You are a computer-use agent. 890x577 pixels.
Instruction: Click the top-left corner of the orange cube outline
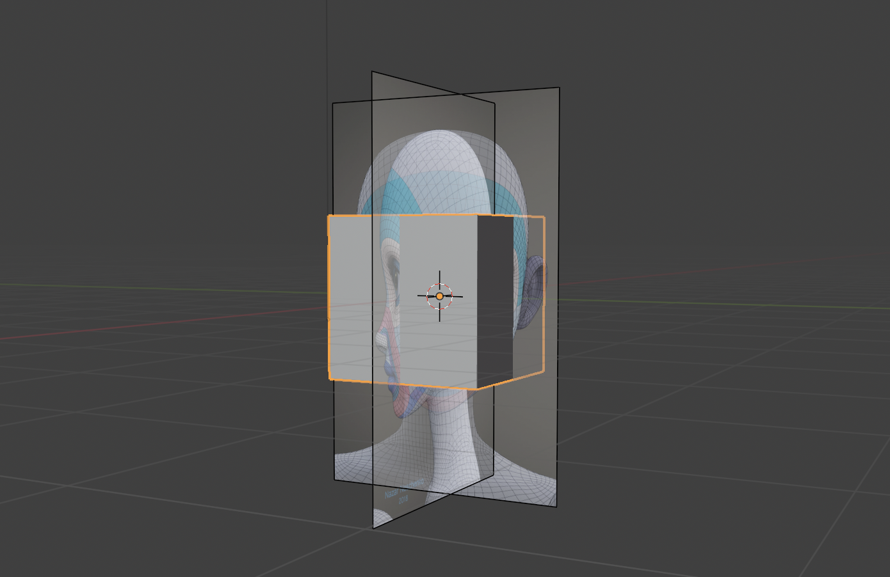(x=328, y=216)
